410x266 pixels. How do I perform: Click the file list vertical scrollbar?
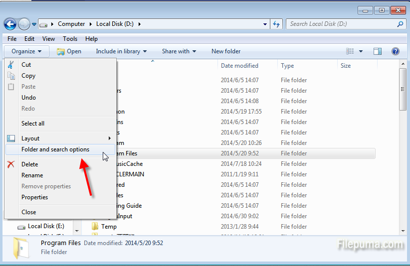pyautogui.click(x=403, y=149)
